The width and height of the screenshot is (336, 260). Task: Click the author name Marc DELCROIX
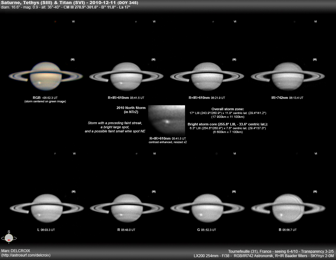pyautogui.click(x=16, y=251)
